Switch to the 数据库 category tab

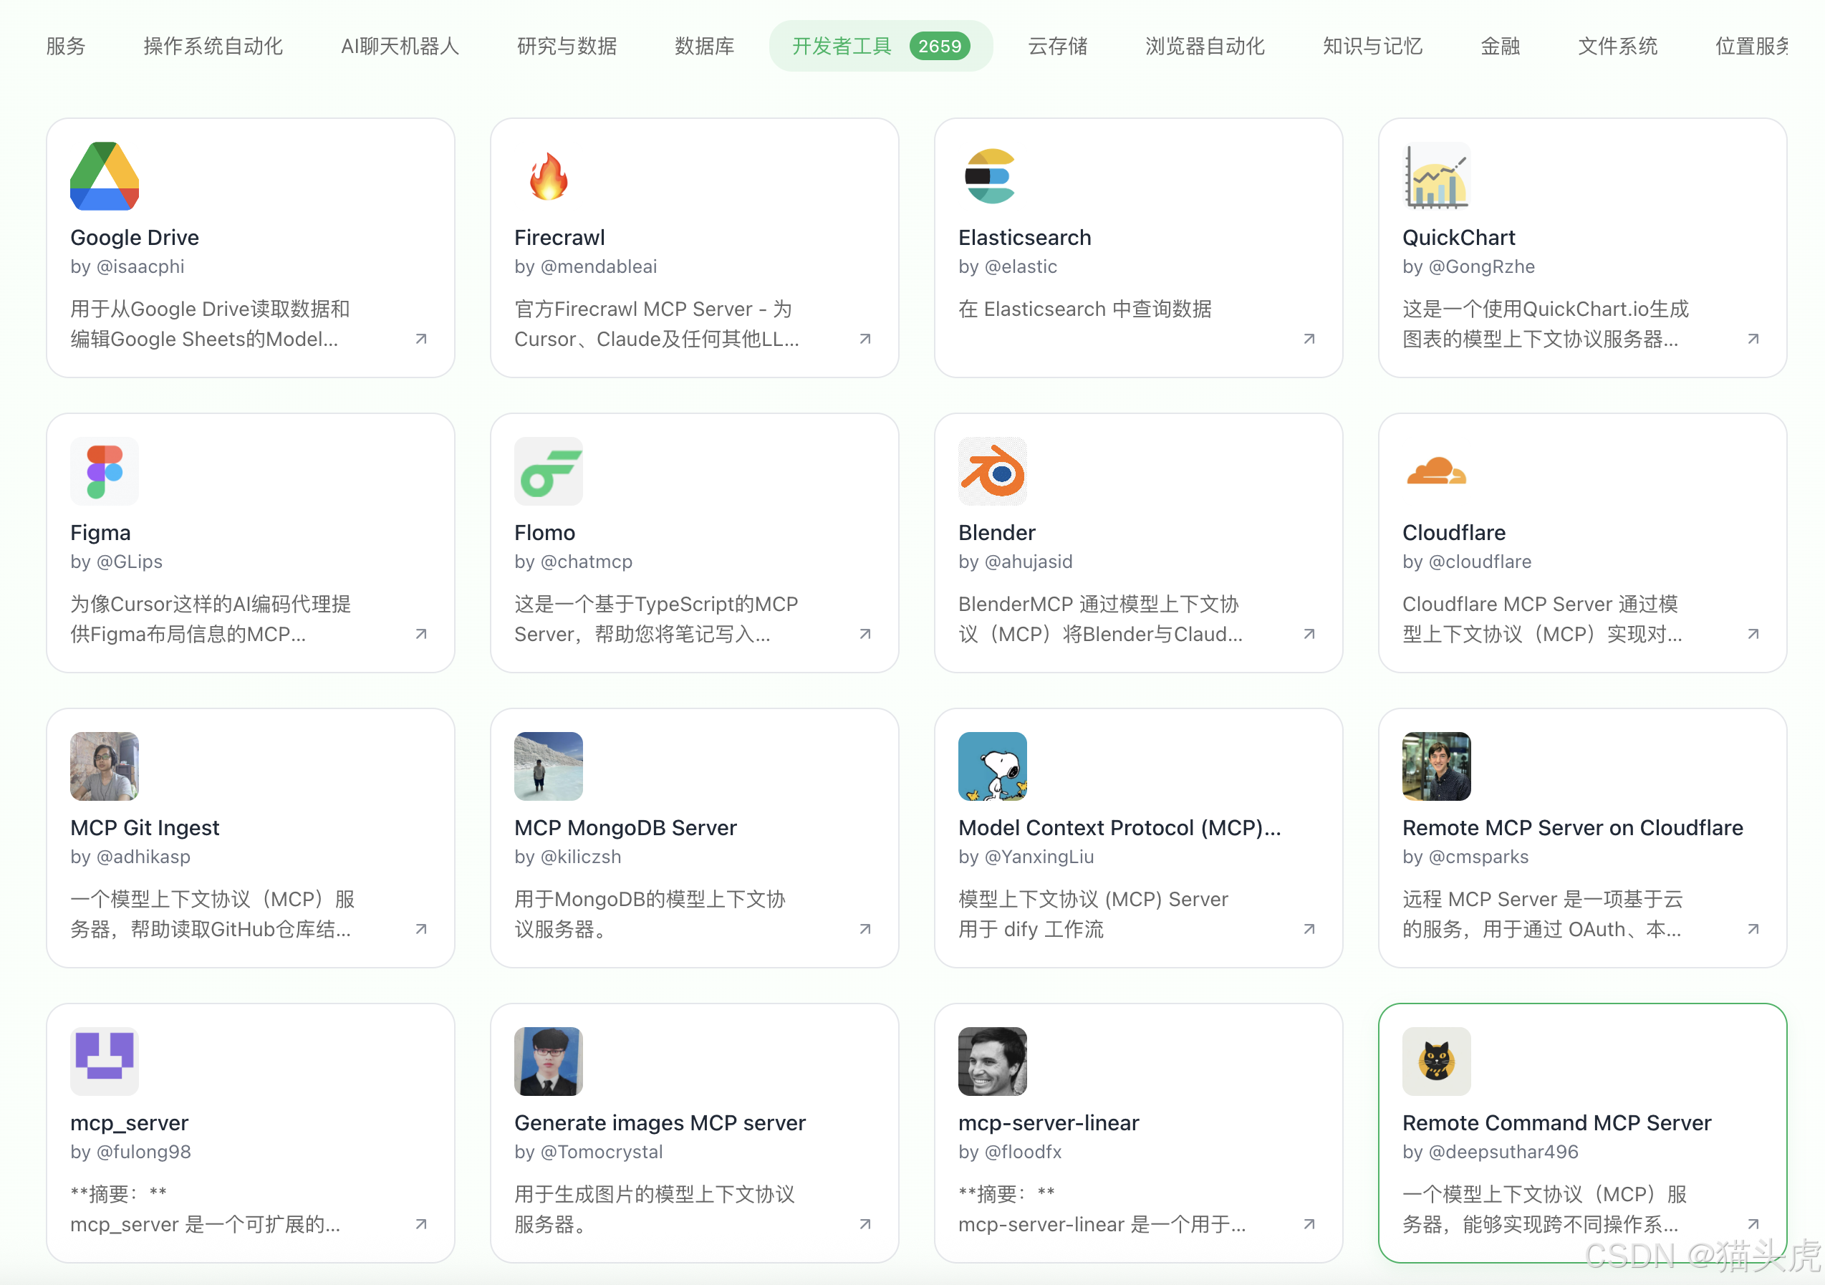704,46
